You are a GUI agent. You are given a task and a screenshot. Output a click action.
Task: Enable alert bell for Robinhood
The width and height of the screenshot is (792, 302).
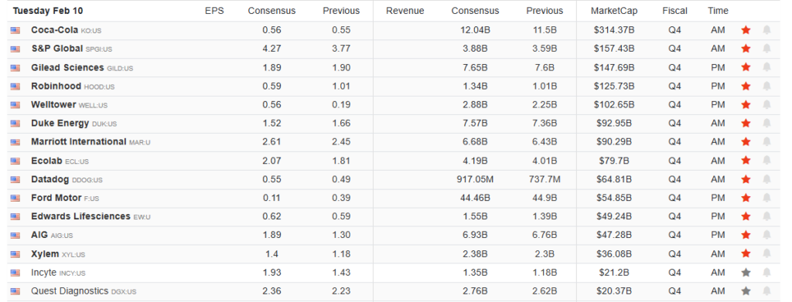tap(766, 87)
